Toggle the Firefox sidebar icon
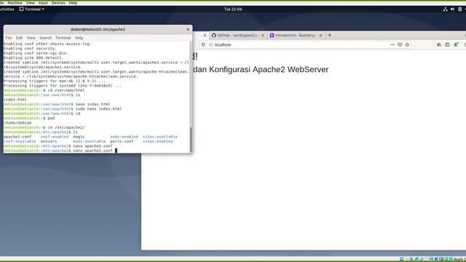The width and height of the screenshot is (466, 262). (x=447, y=44)
